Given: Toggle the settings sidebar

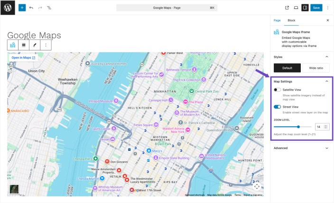Looking at the screenshot, I should (305, 8).
